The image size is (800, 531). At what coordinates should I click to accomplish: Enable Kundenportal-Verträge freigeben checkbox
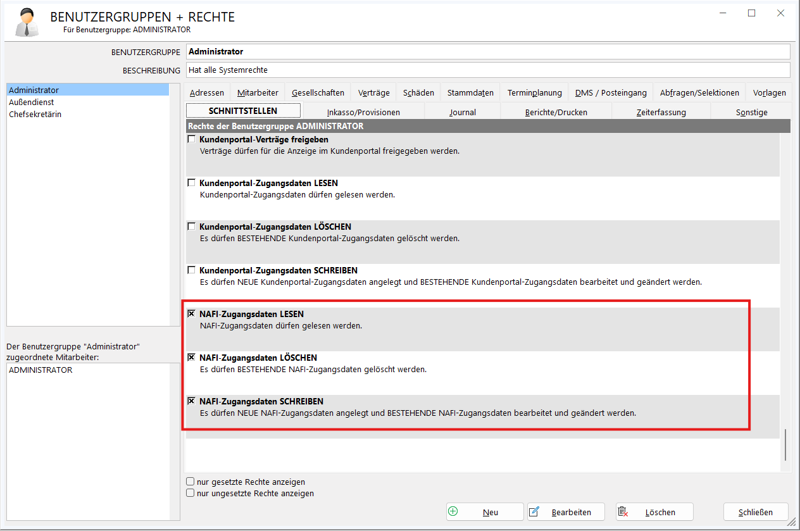(191, 139)
